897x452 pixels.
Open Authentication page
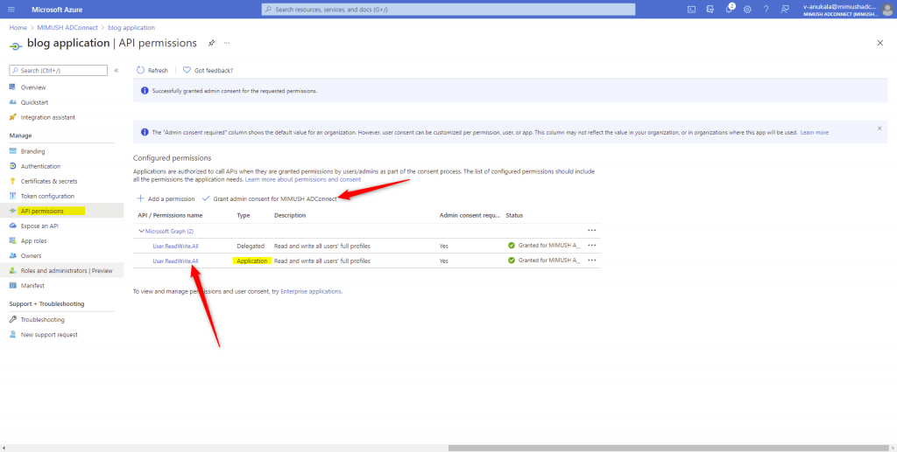[x=40, y=166]
